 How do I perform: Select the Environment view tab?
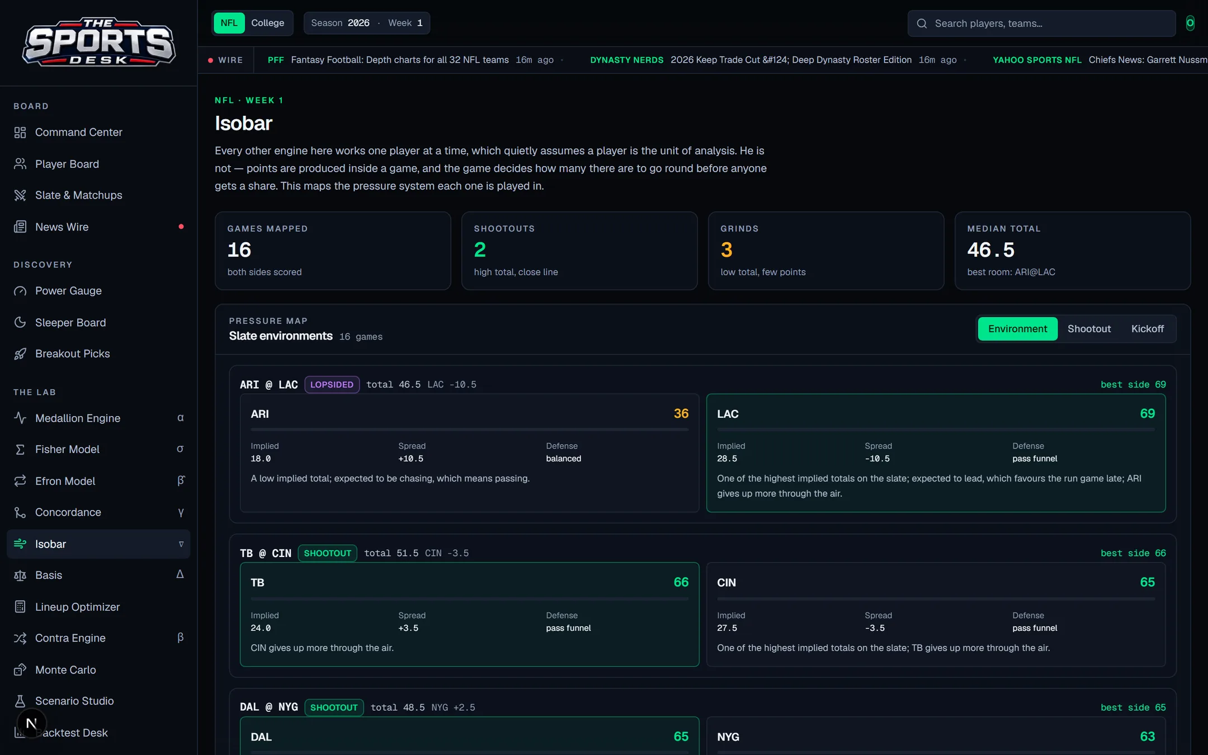pyautogui.click(x=1017, y=329)
